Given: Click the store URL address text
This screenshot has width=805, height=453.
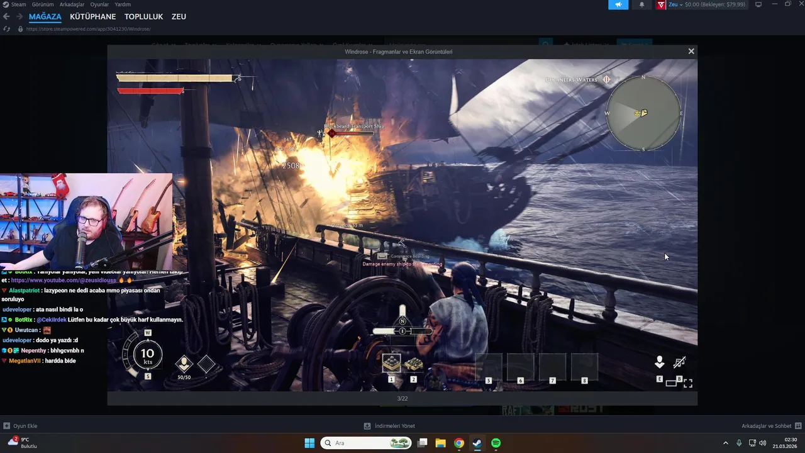Looking at the screenshot, I should pos(88,29).
